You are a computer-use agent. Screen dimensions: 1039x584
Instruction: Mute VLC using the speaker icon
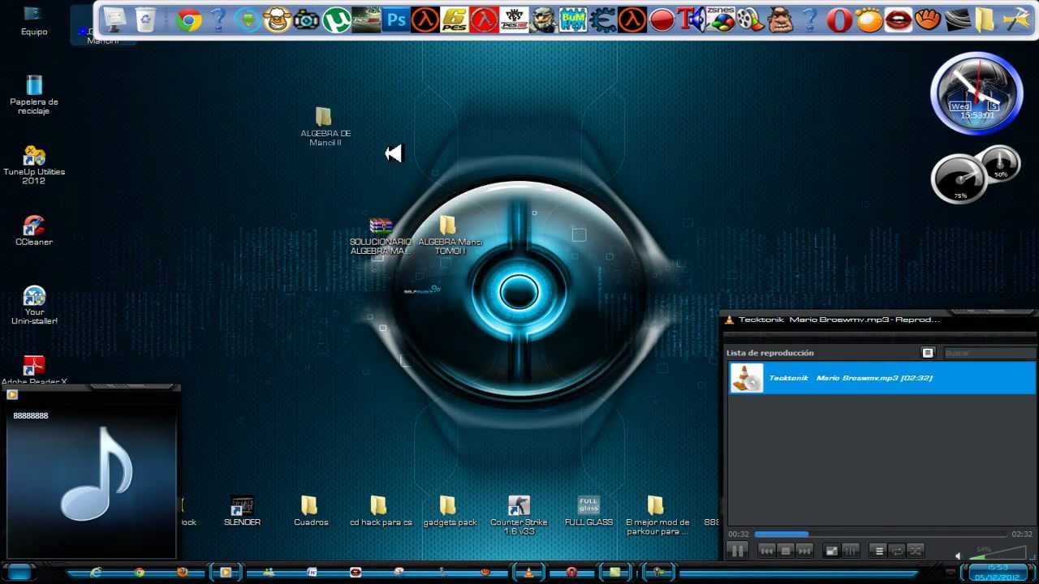[959, 556]
